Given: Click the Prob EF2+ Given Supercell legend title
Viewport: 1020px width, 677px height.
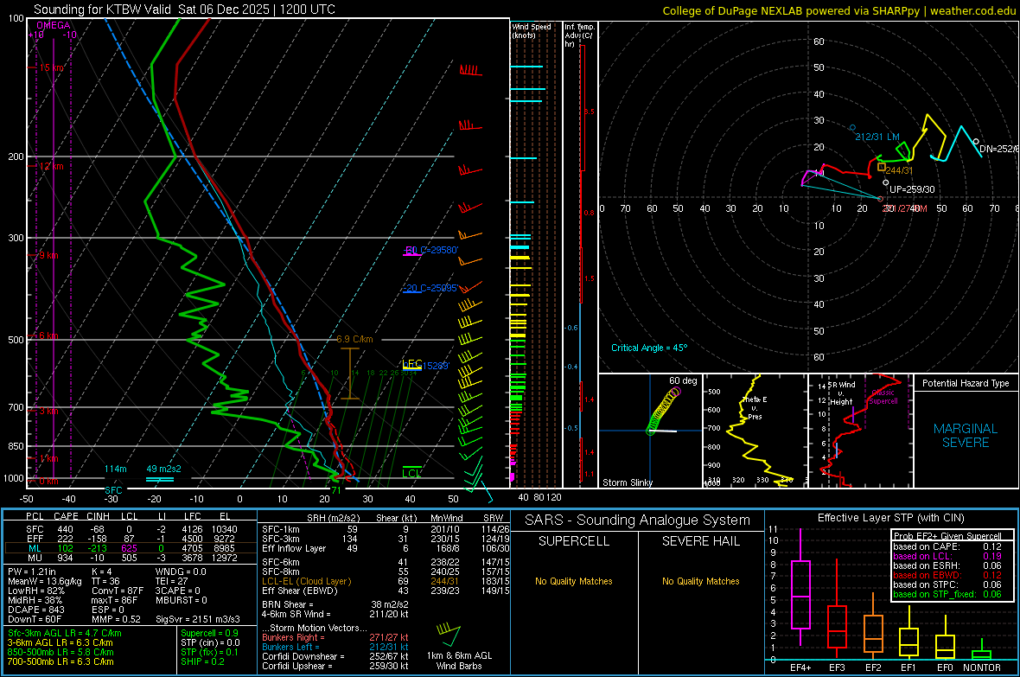Looking at the screenshot, I should click(947, 536).
